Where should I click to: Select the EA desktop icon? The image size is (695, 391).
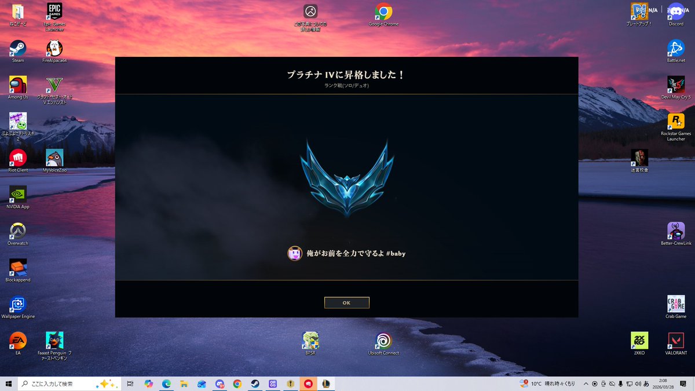[x=18, y=344]
